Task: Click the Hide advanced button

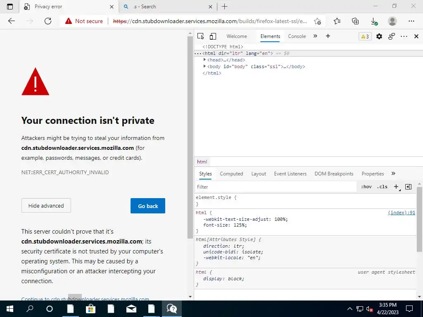Action: tap(46, 206)
